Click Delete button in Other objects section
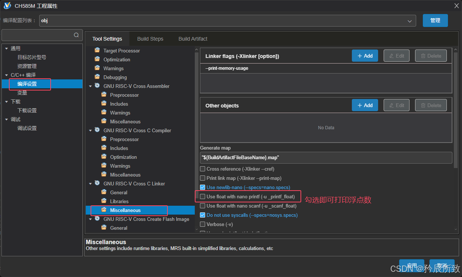 click(x=431, y=105)
